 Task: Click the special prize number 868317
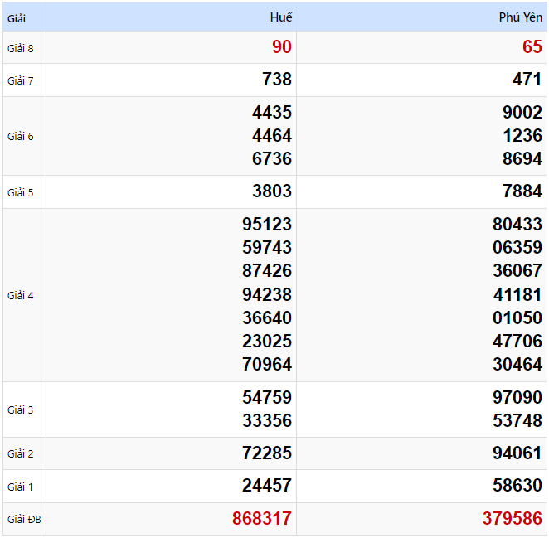pyautogui.click(x=262, y=519)
